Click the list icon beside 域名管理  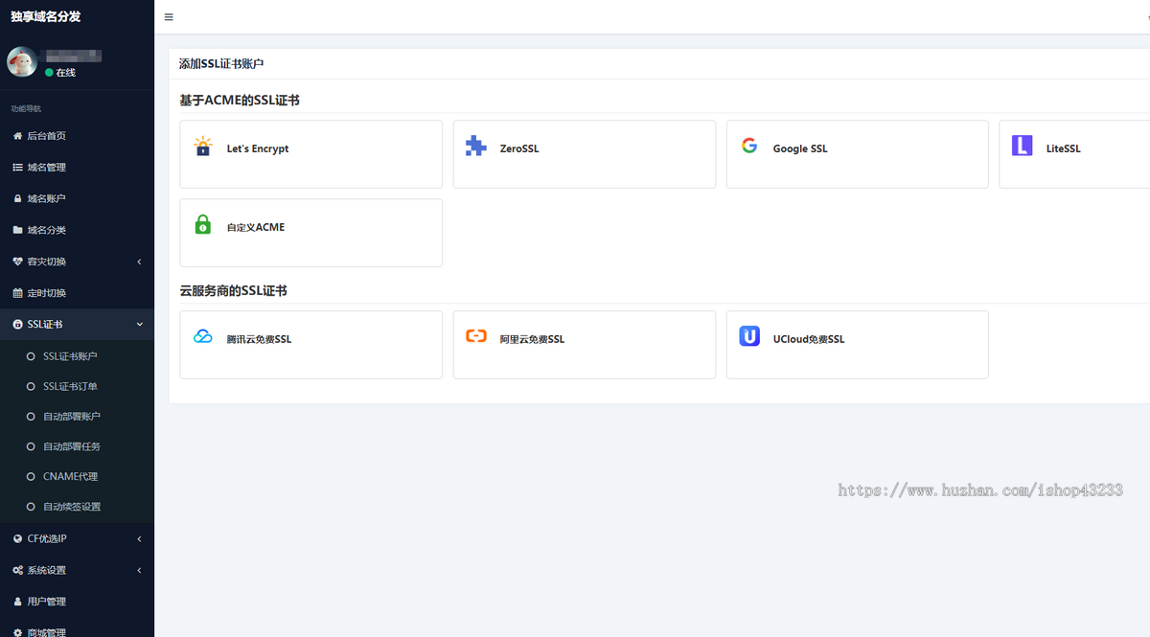click(x=17, y=168)
